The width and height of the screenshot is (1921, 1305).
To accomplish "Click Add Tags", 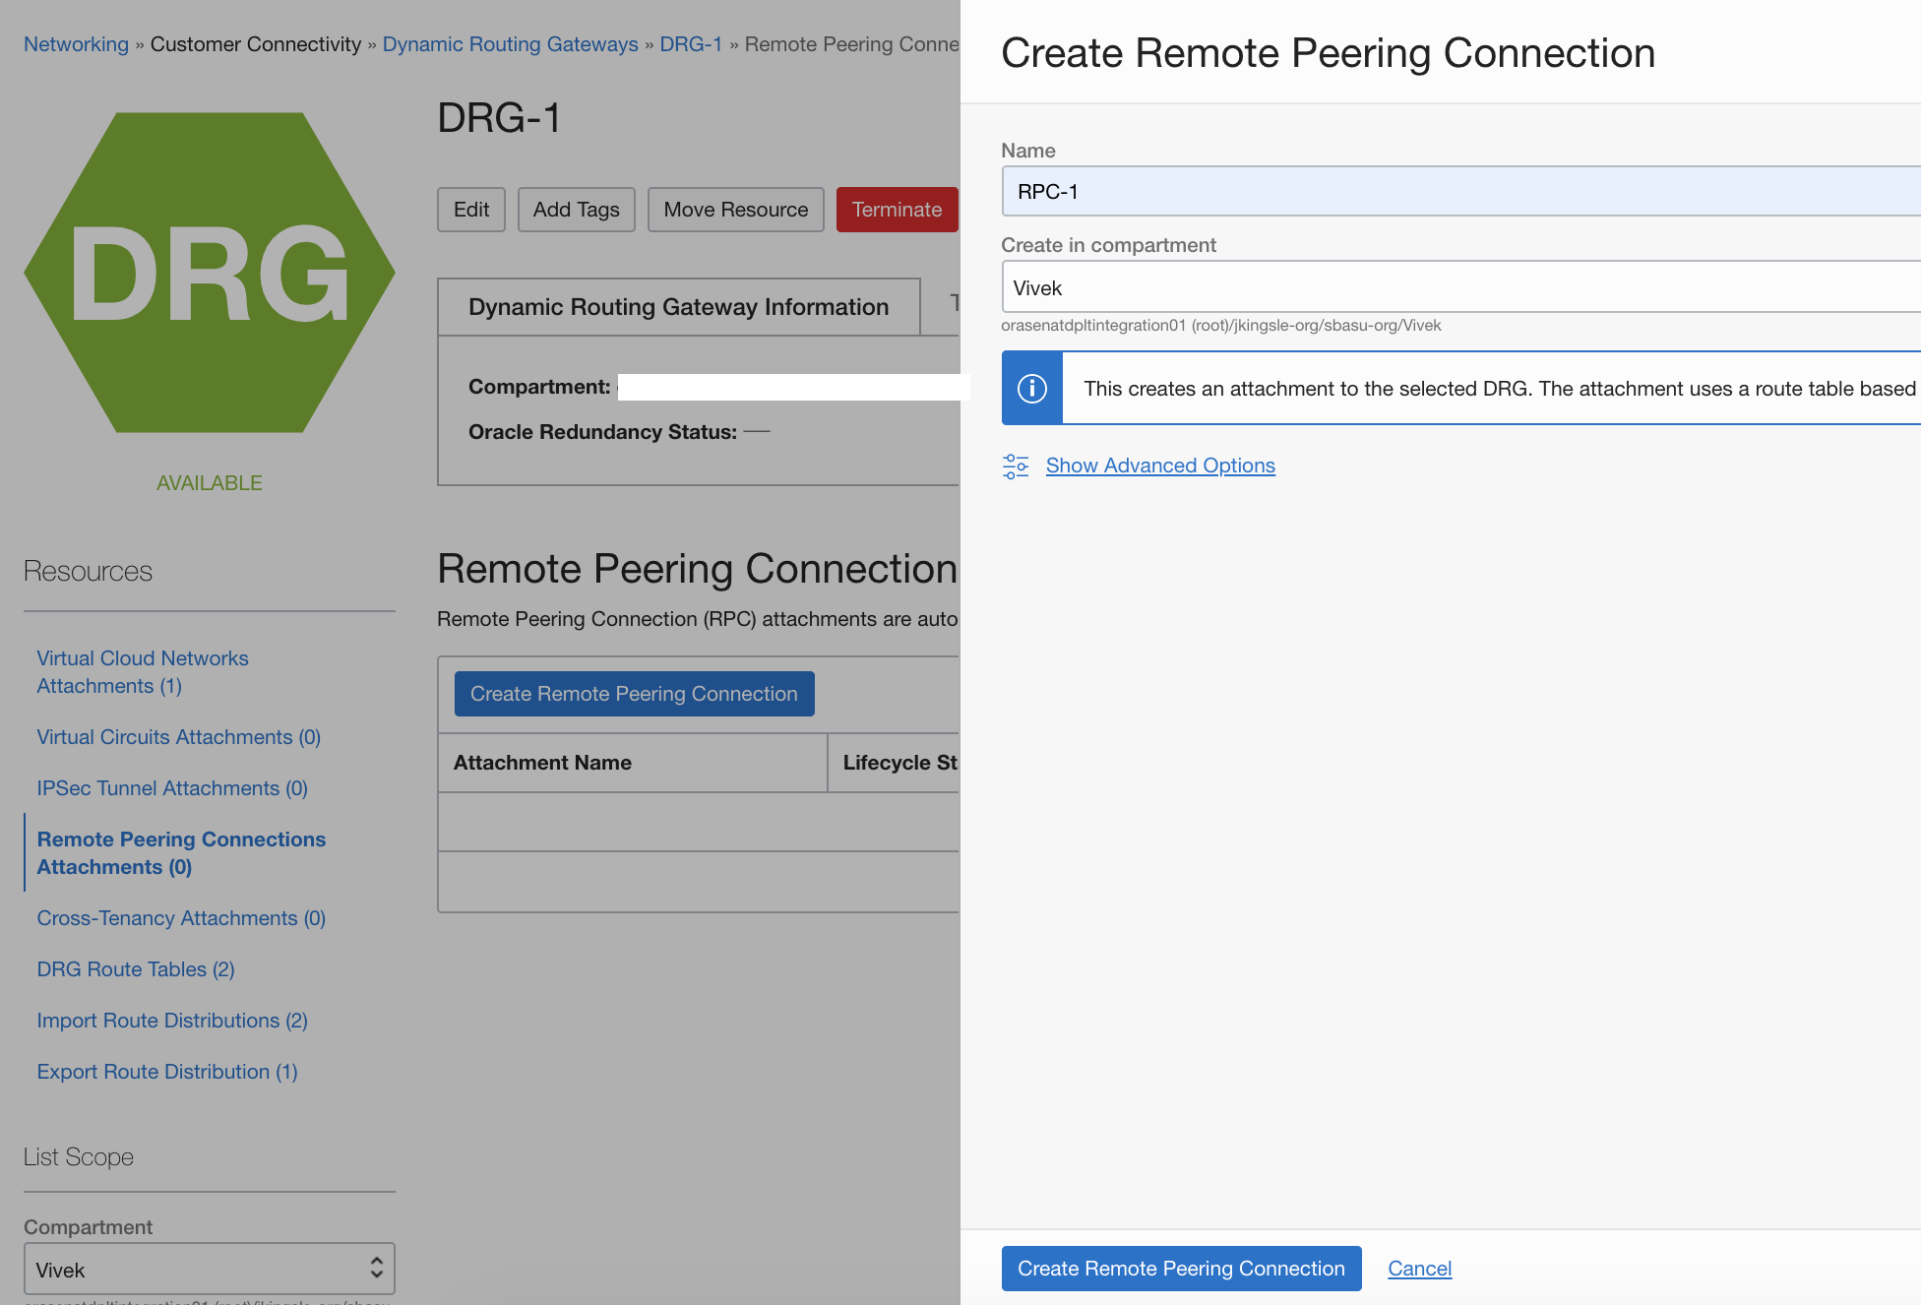I will [576, 209].
